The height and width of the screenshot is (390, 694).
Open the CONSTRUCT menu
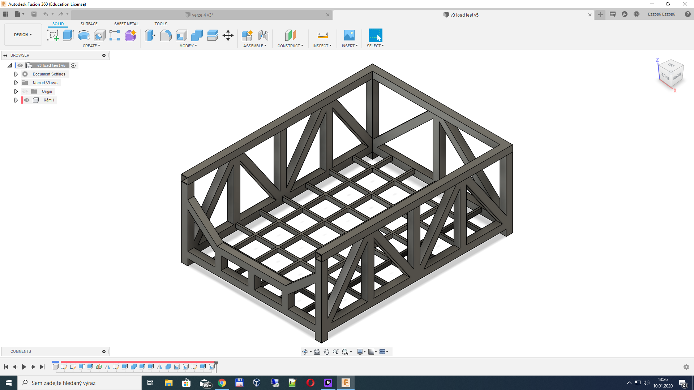[290, 46]
